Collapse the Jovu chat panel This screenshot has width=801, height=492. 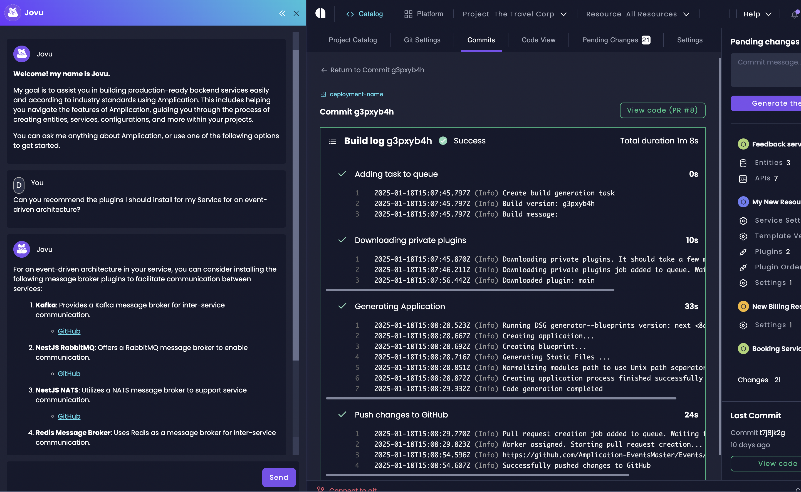[x=282, y=13]
